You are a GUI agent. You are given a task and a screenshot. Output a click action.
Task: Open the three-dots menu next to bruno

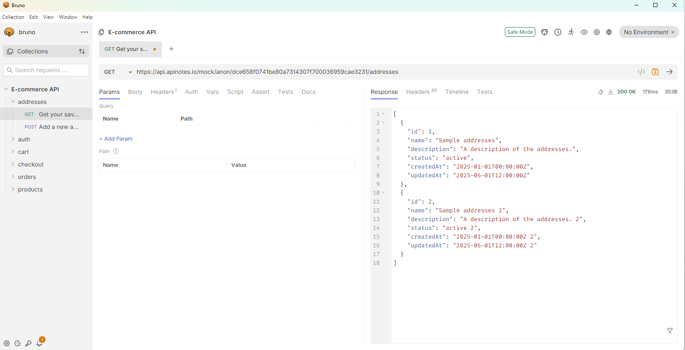click(x=84, y=32)
